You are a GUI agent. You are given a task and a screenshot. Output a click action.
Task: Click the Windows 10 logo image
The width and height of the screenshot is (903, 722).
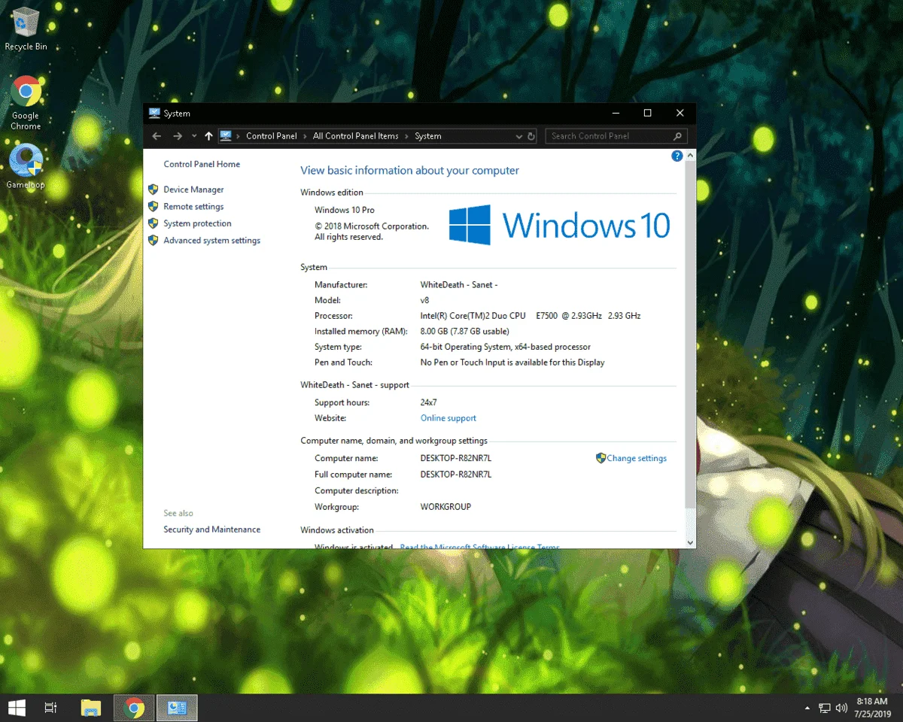tap(559, 225)
